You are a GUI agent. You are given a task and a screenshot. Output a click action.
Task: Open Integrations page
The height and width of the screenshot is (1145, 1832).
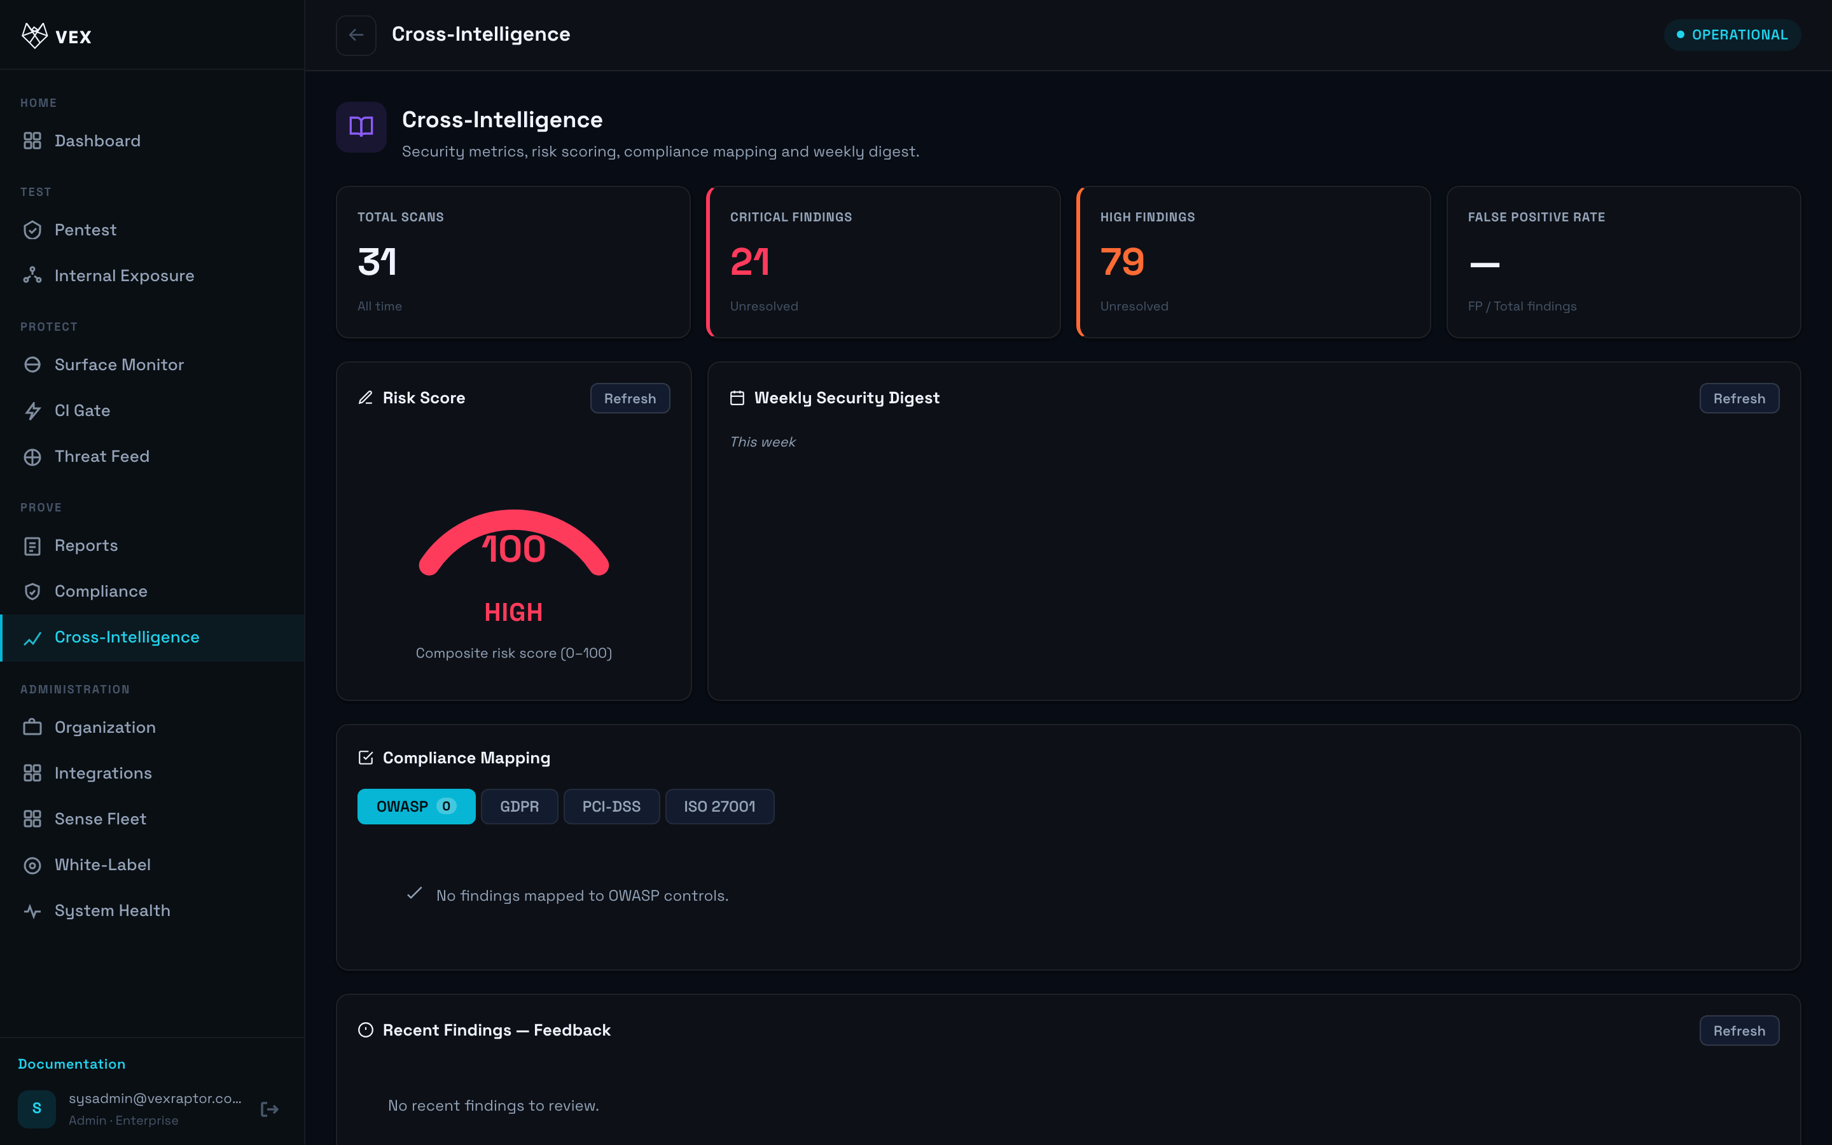tap(152, 773)
